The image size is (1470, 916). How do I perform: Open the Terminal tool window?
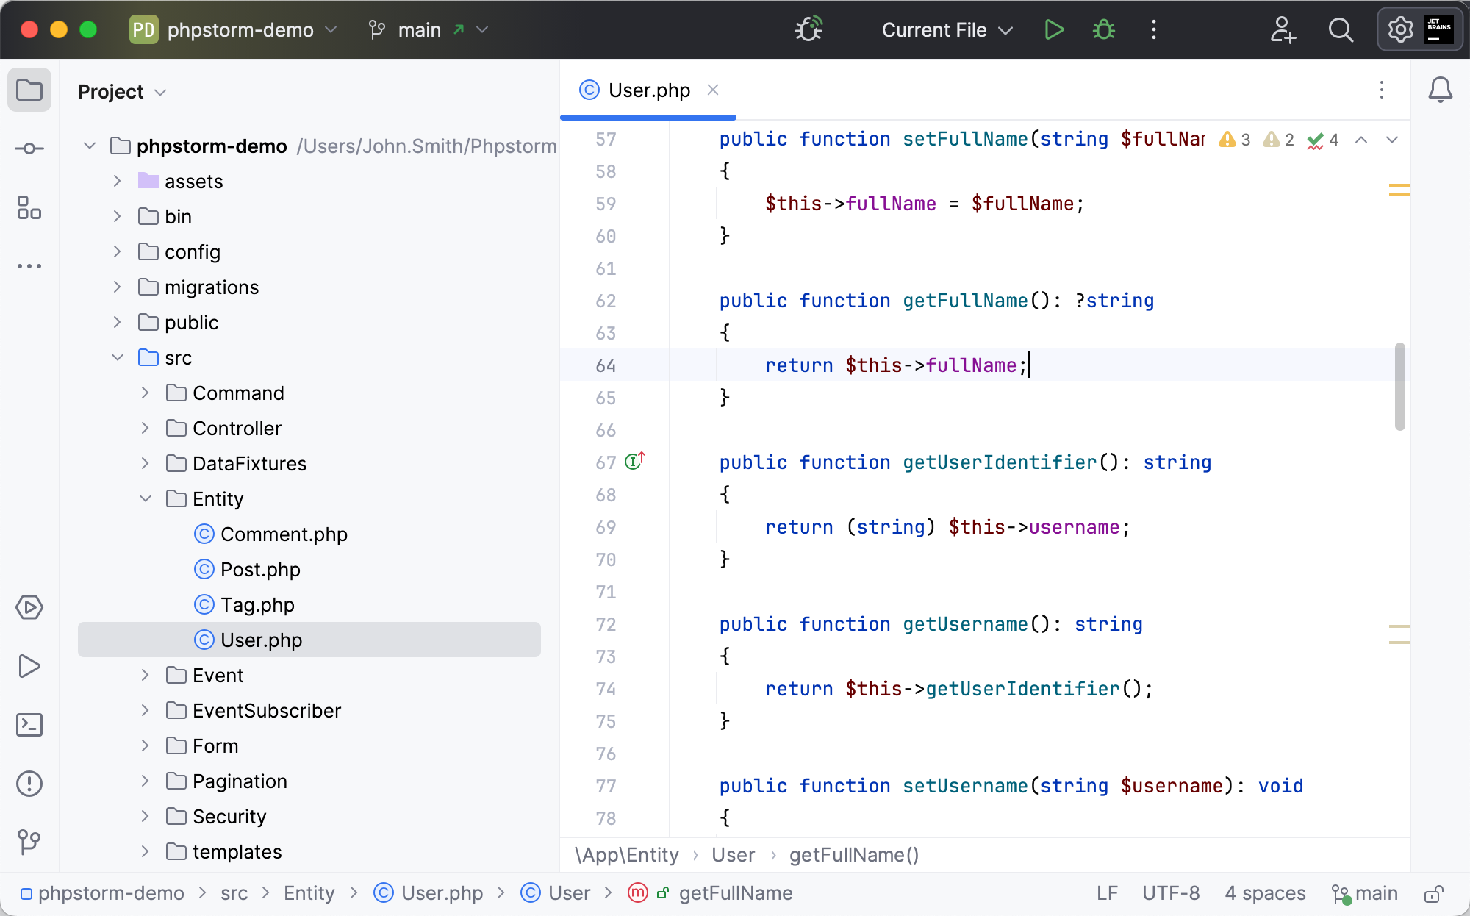click(29, 725)
